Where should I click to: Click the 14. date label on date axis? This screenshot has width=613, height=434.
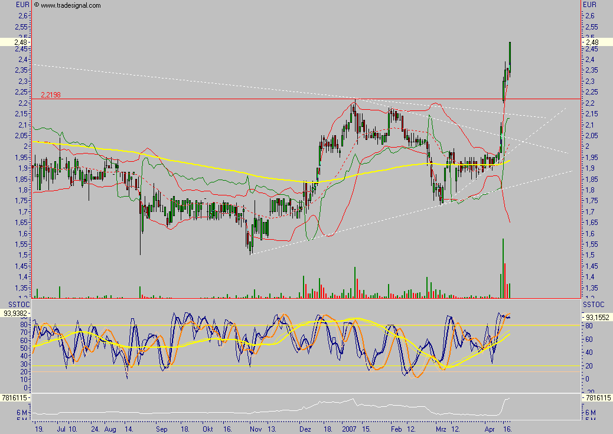tap(129, 429)
